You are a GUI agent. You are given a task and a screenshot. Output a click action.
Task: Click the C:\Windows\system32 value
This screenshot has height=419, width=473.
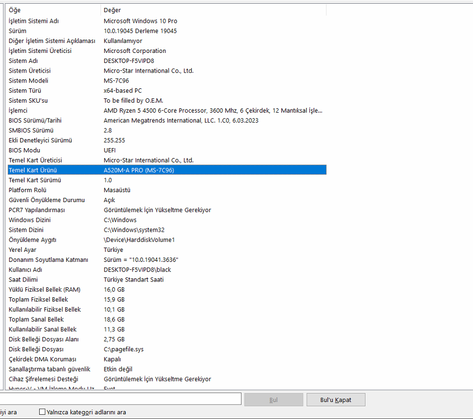pyautogui.click(x=134, y=230)
